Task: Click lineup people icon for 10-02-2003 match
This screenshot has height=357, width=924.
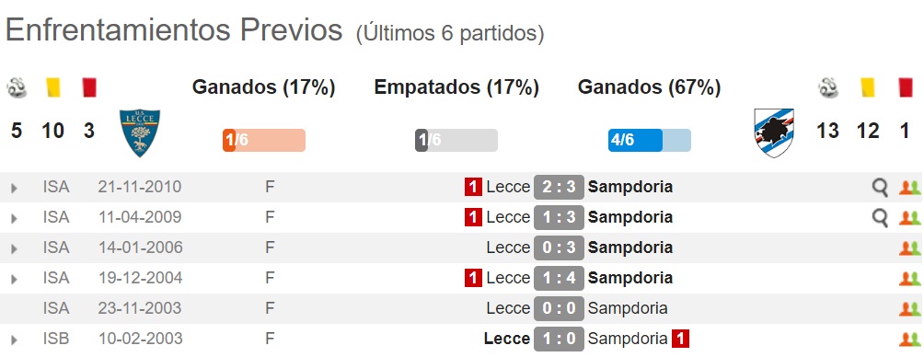Action: coord(909,340)
